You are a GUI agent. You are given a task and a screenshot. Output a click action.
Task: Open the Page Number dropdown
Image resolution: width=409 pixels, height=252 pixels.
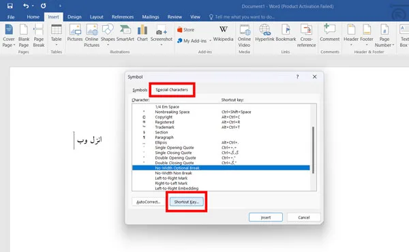point(384,35)
